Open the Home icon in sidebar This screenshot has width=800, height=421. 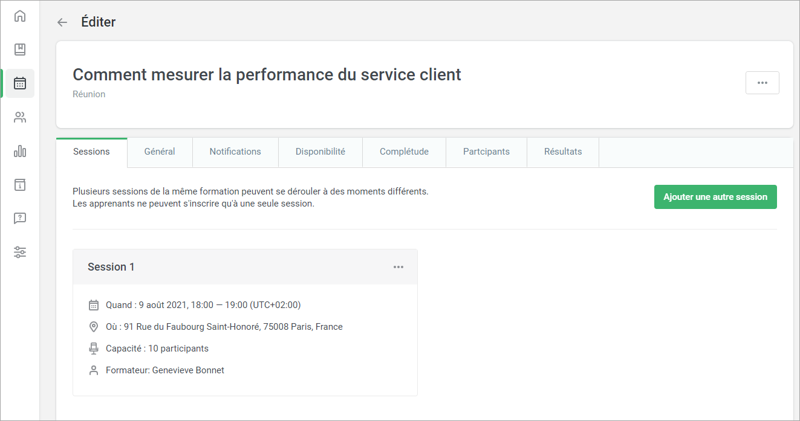click(20, 16)
